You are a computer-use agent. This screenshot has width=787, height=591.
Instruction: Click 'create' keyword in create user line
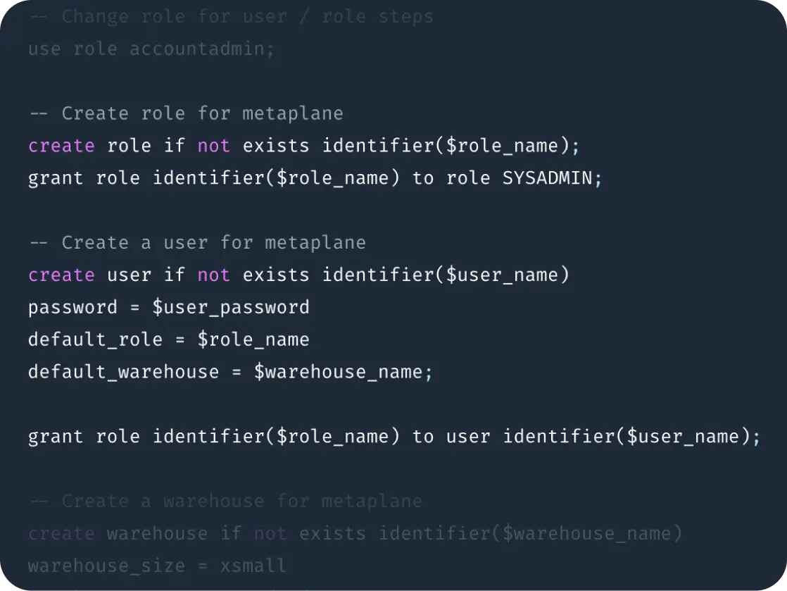[61, 275]
